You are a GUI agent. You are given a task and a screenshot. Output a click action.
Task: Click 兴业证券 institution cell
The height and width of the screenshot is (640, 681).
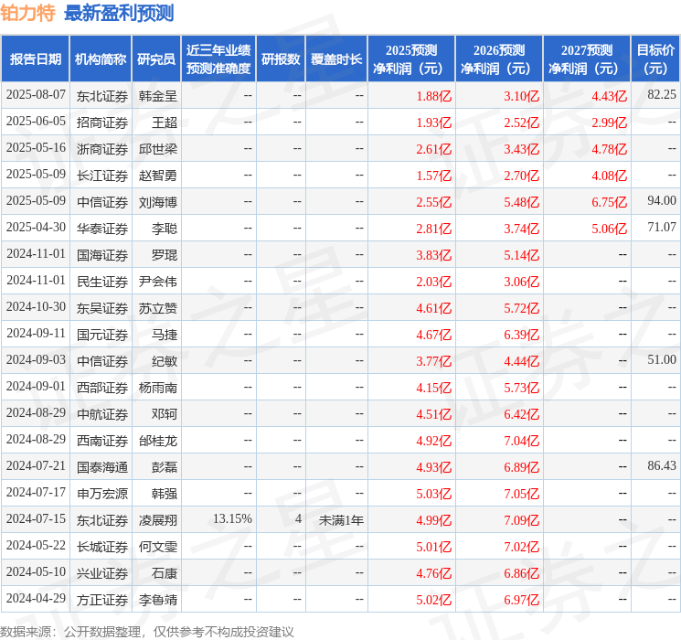[102, 573]
